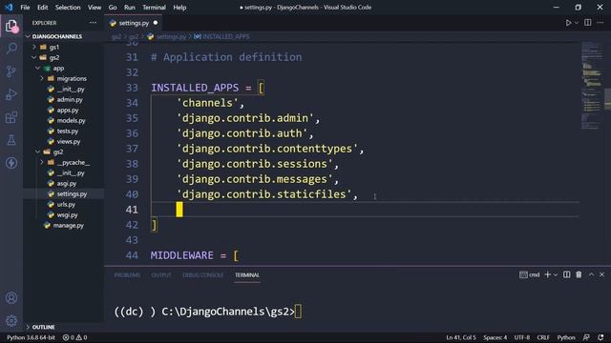Screen dimensions: 611x343
Task: Open the notifications bell in status bar
Action: (600, 337)
